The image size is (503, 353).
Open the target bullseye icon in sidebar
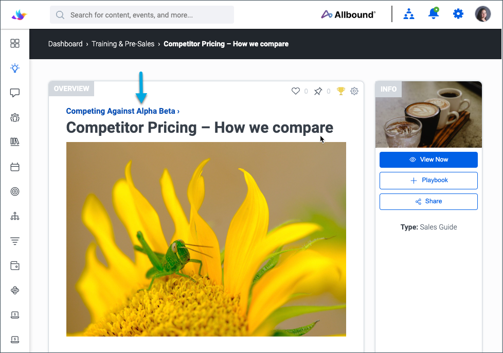[15, 191]
